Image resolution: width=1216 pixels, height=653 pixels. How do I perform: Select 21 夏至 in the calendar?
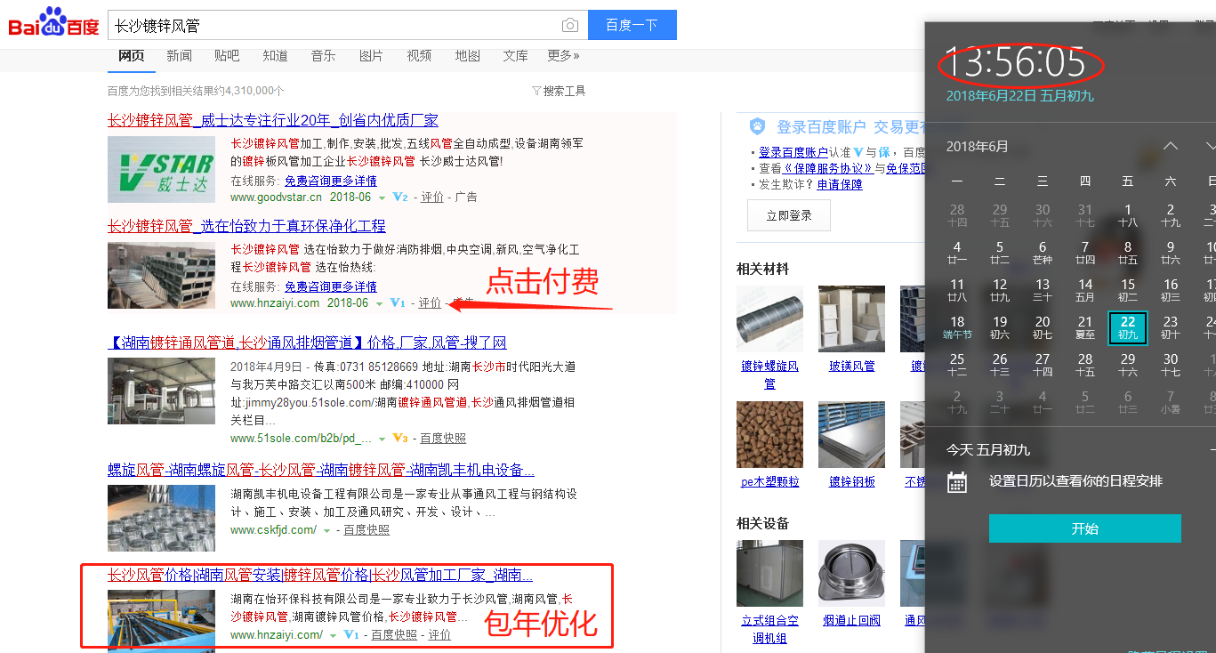tap(1085, 327)
